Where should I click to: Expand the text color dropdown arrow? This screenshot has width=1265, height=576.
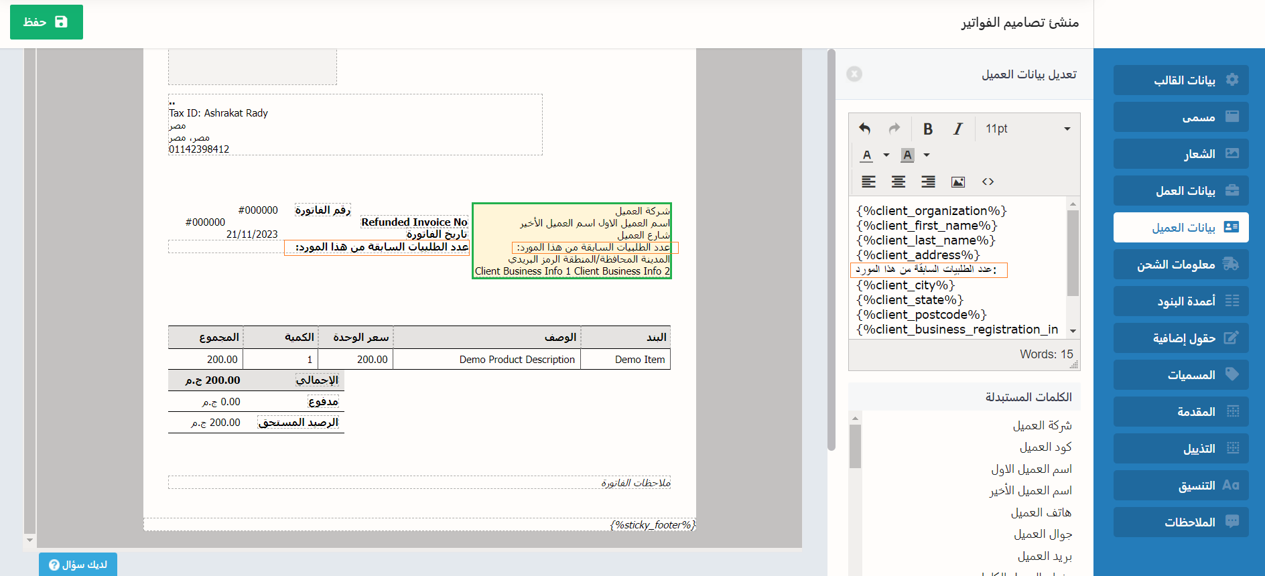(x=886, y=155)
